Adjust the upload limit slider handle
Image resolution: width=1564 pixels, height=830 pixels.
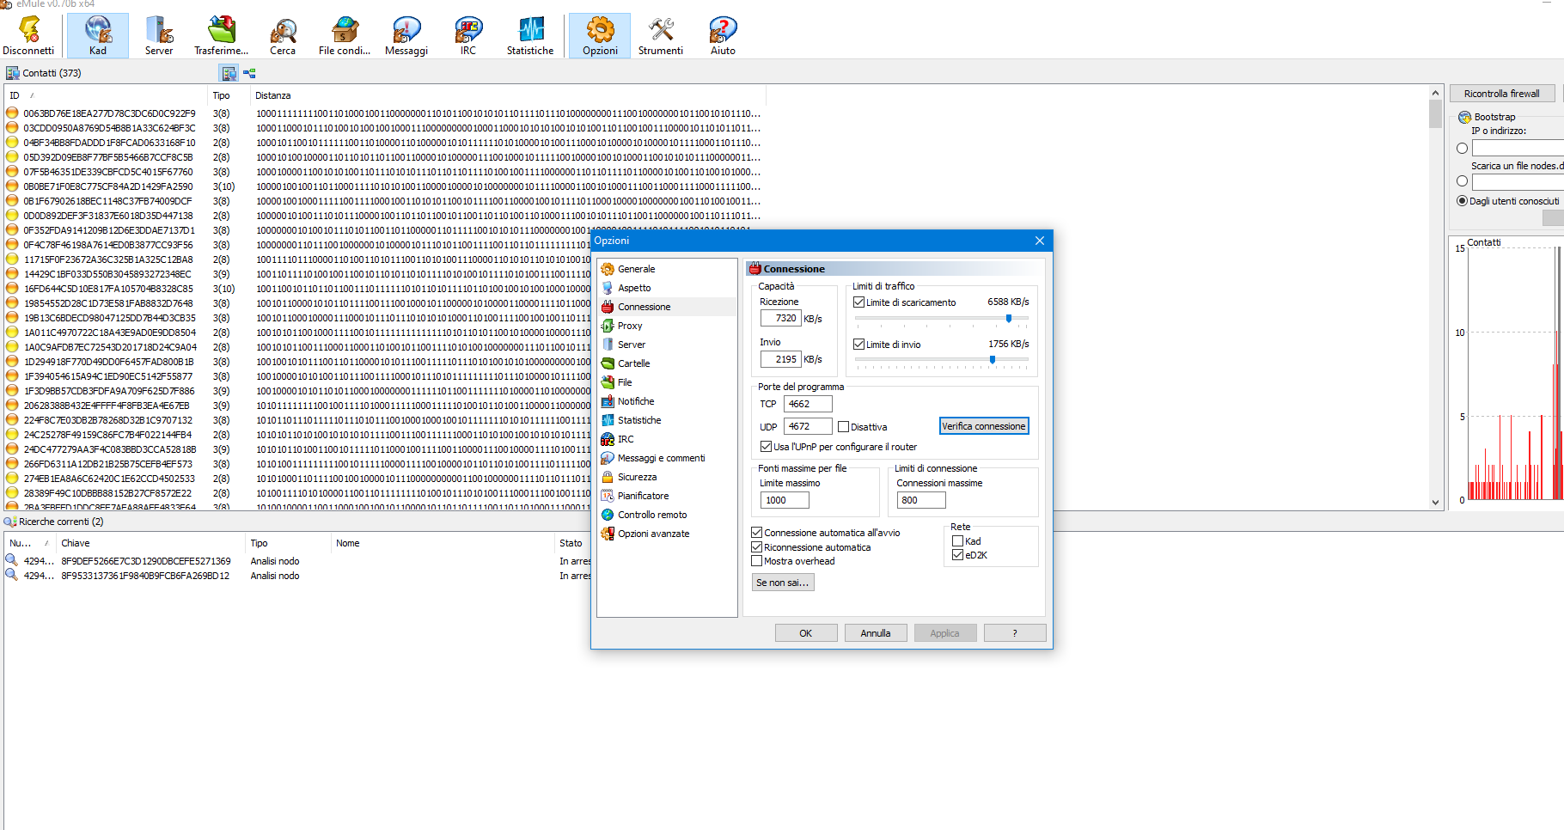(x=993, y=359)
